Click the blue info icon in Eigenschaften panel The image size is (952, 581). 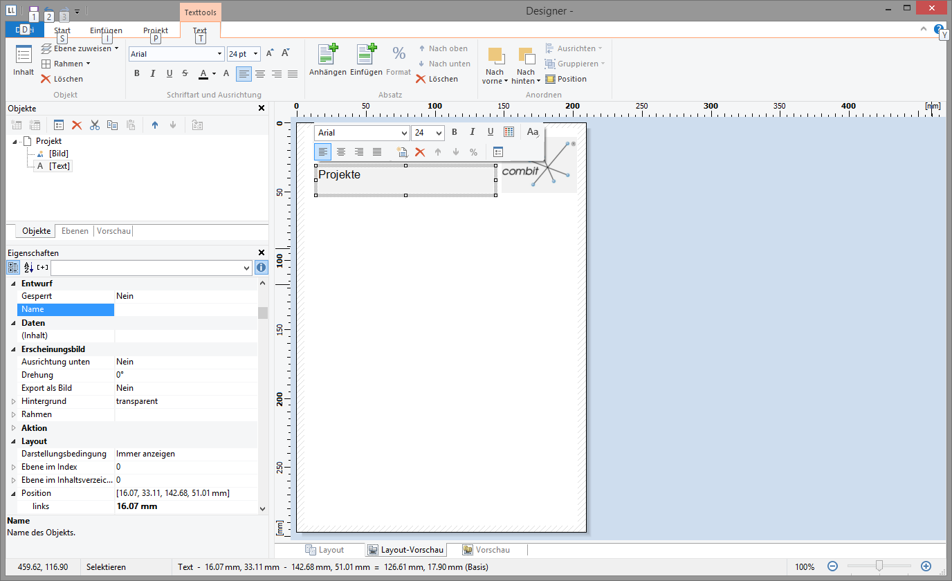261,268
